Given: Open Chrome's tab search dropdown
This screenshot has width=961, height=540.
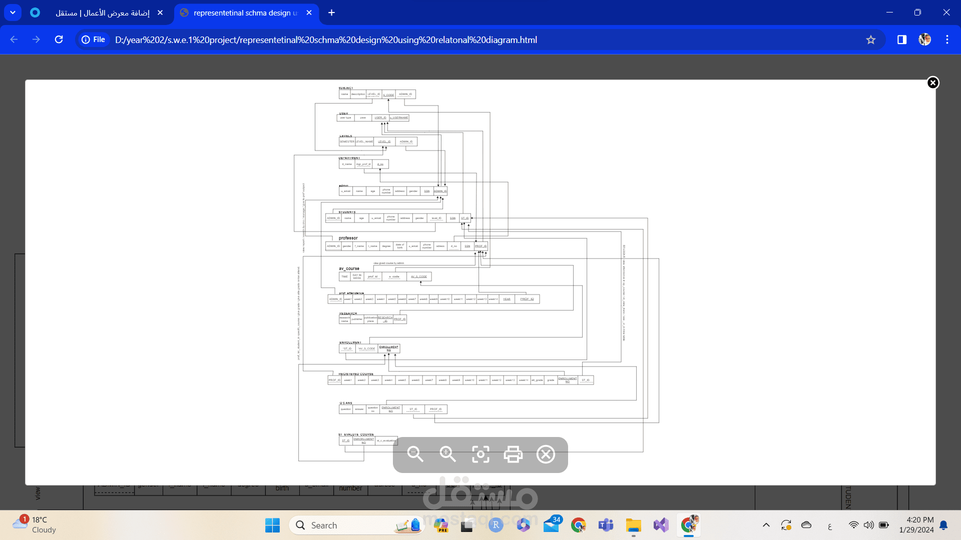Looking at the screenshot, I should pyautogui.click(x=13, y=12).
